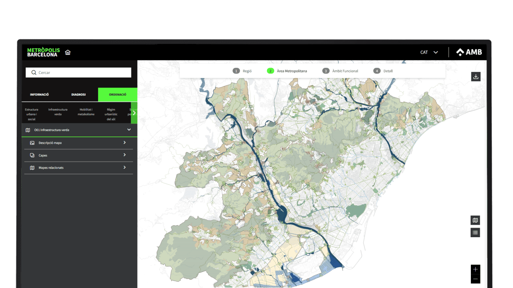The height and width of the screenshot is (288, 513).
Task: Select scale step 4 Detall
Action: tap(383, 71)
